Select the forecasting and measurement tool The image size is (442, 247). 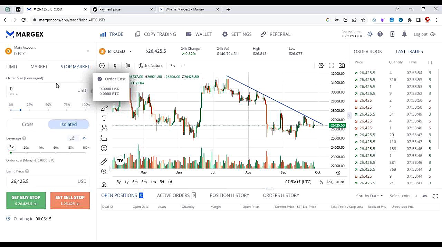coord(104,138)
